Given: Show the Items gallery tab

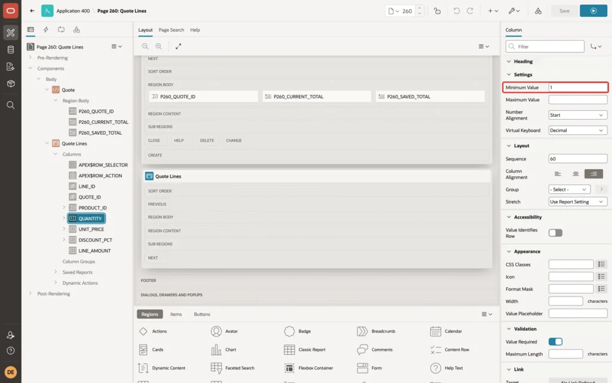Looking at the screenshot, I should [x=176, y=314].
